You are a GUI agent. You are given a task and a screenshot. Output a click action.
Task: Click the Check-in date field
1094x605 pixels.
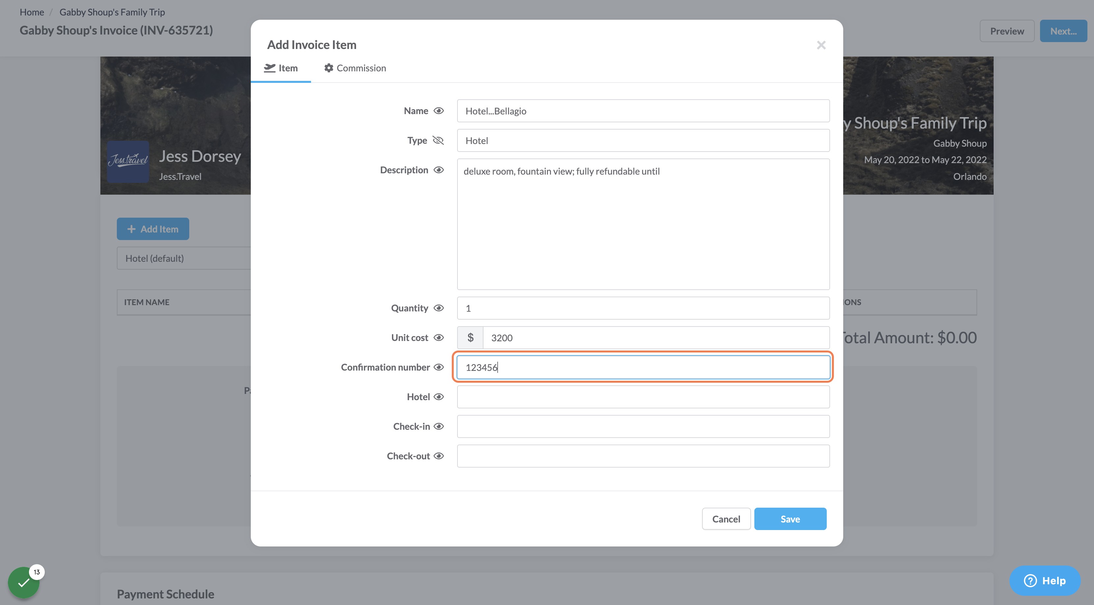tap(643, 426)
